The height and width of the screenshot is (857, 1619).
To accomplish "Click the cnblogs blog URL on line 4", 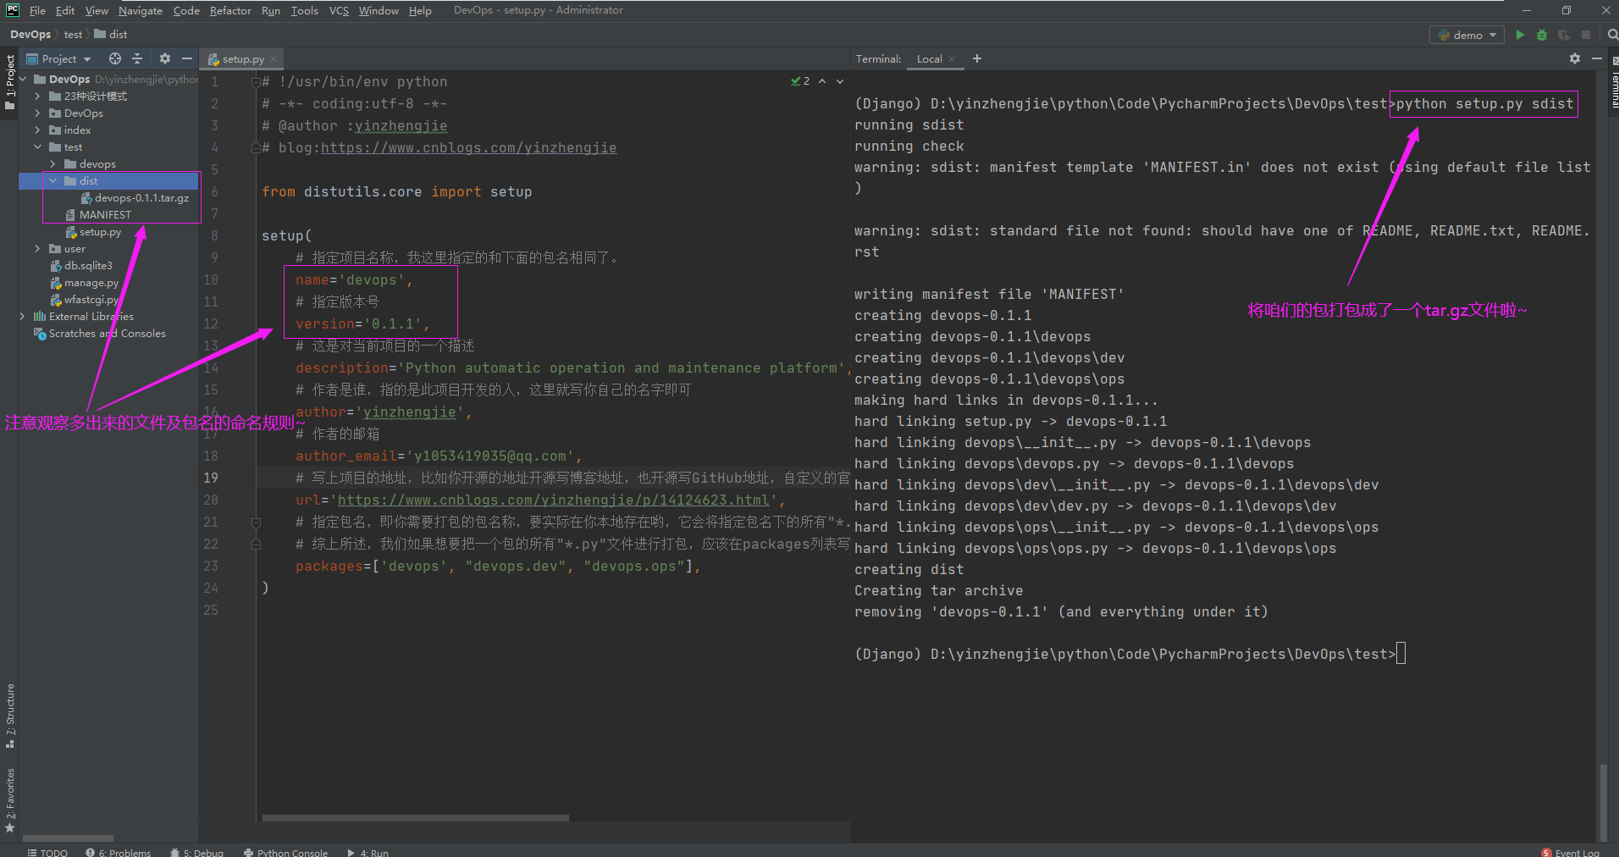I will tap(468, 147).
